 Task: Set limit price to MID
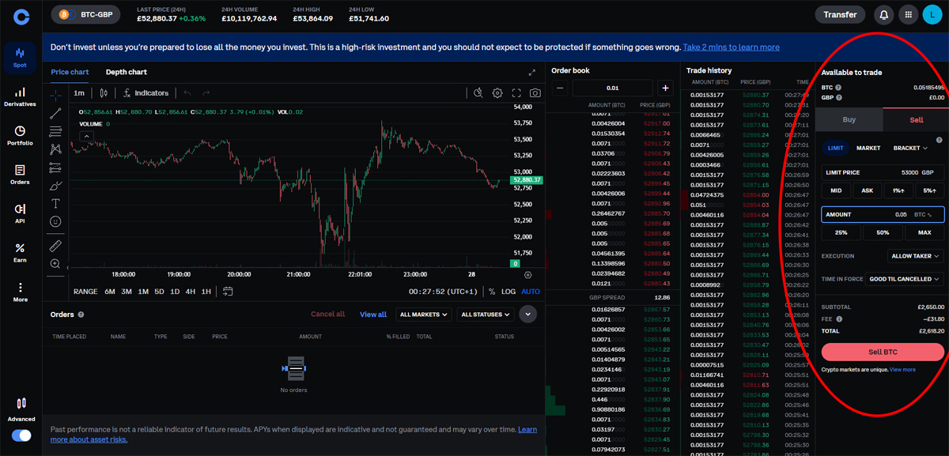836,190
